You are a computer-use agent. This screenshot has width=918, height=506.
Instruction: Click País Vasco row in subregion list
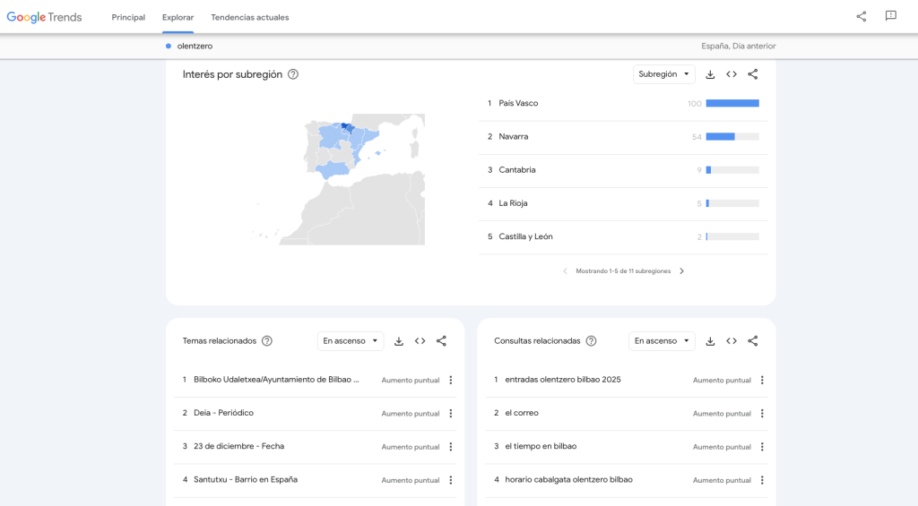tap(518, 103)
